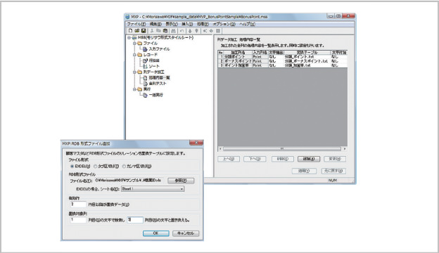Click the scrollbar right arrow under the list
The height and width of the screenshot is (253, 439).
345,149
